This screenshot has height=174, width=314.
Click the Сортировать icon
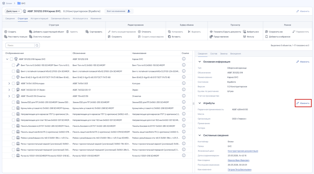click(x=87, y=32)
